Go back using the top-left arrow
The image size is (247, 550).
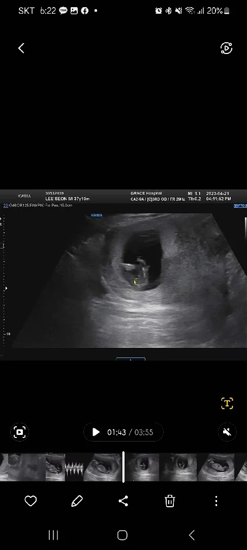pos(21,48)
